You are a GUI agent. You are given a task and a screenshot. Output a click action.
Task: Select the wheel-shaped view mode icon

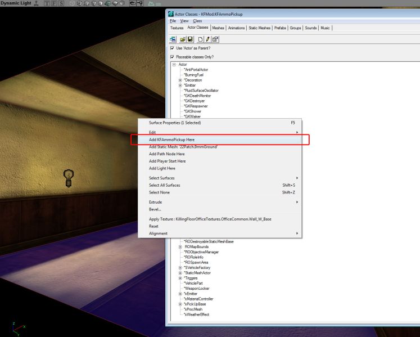click(79, 3)
